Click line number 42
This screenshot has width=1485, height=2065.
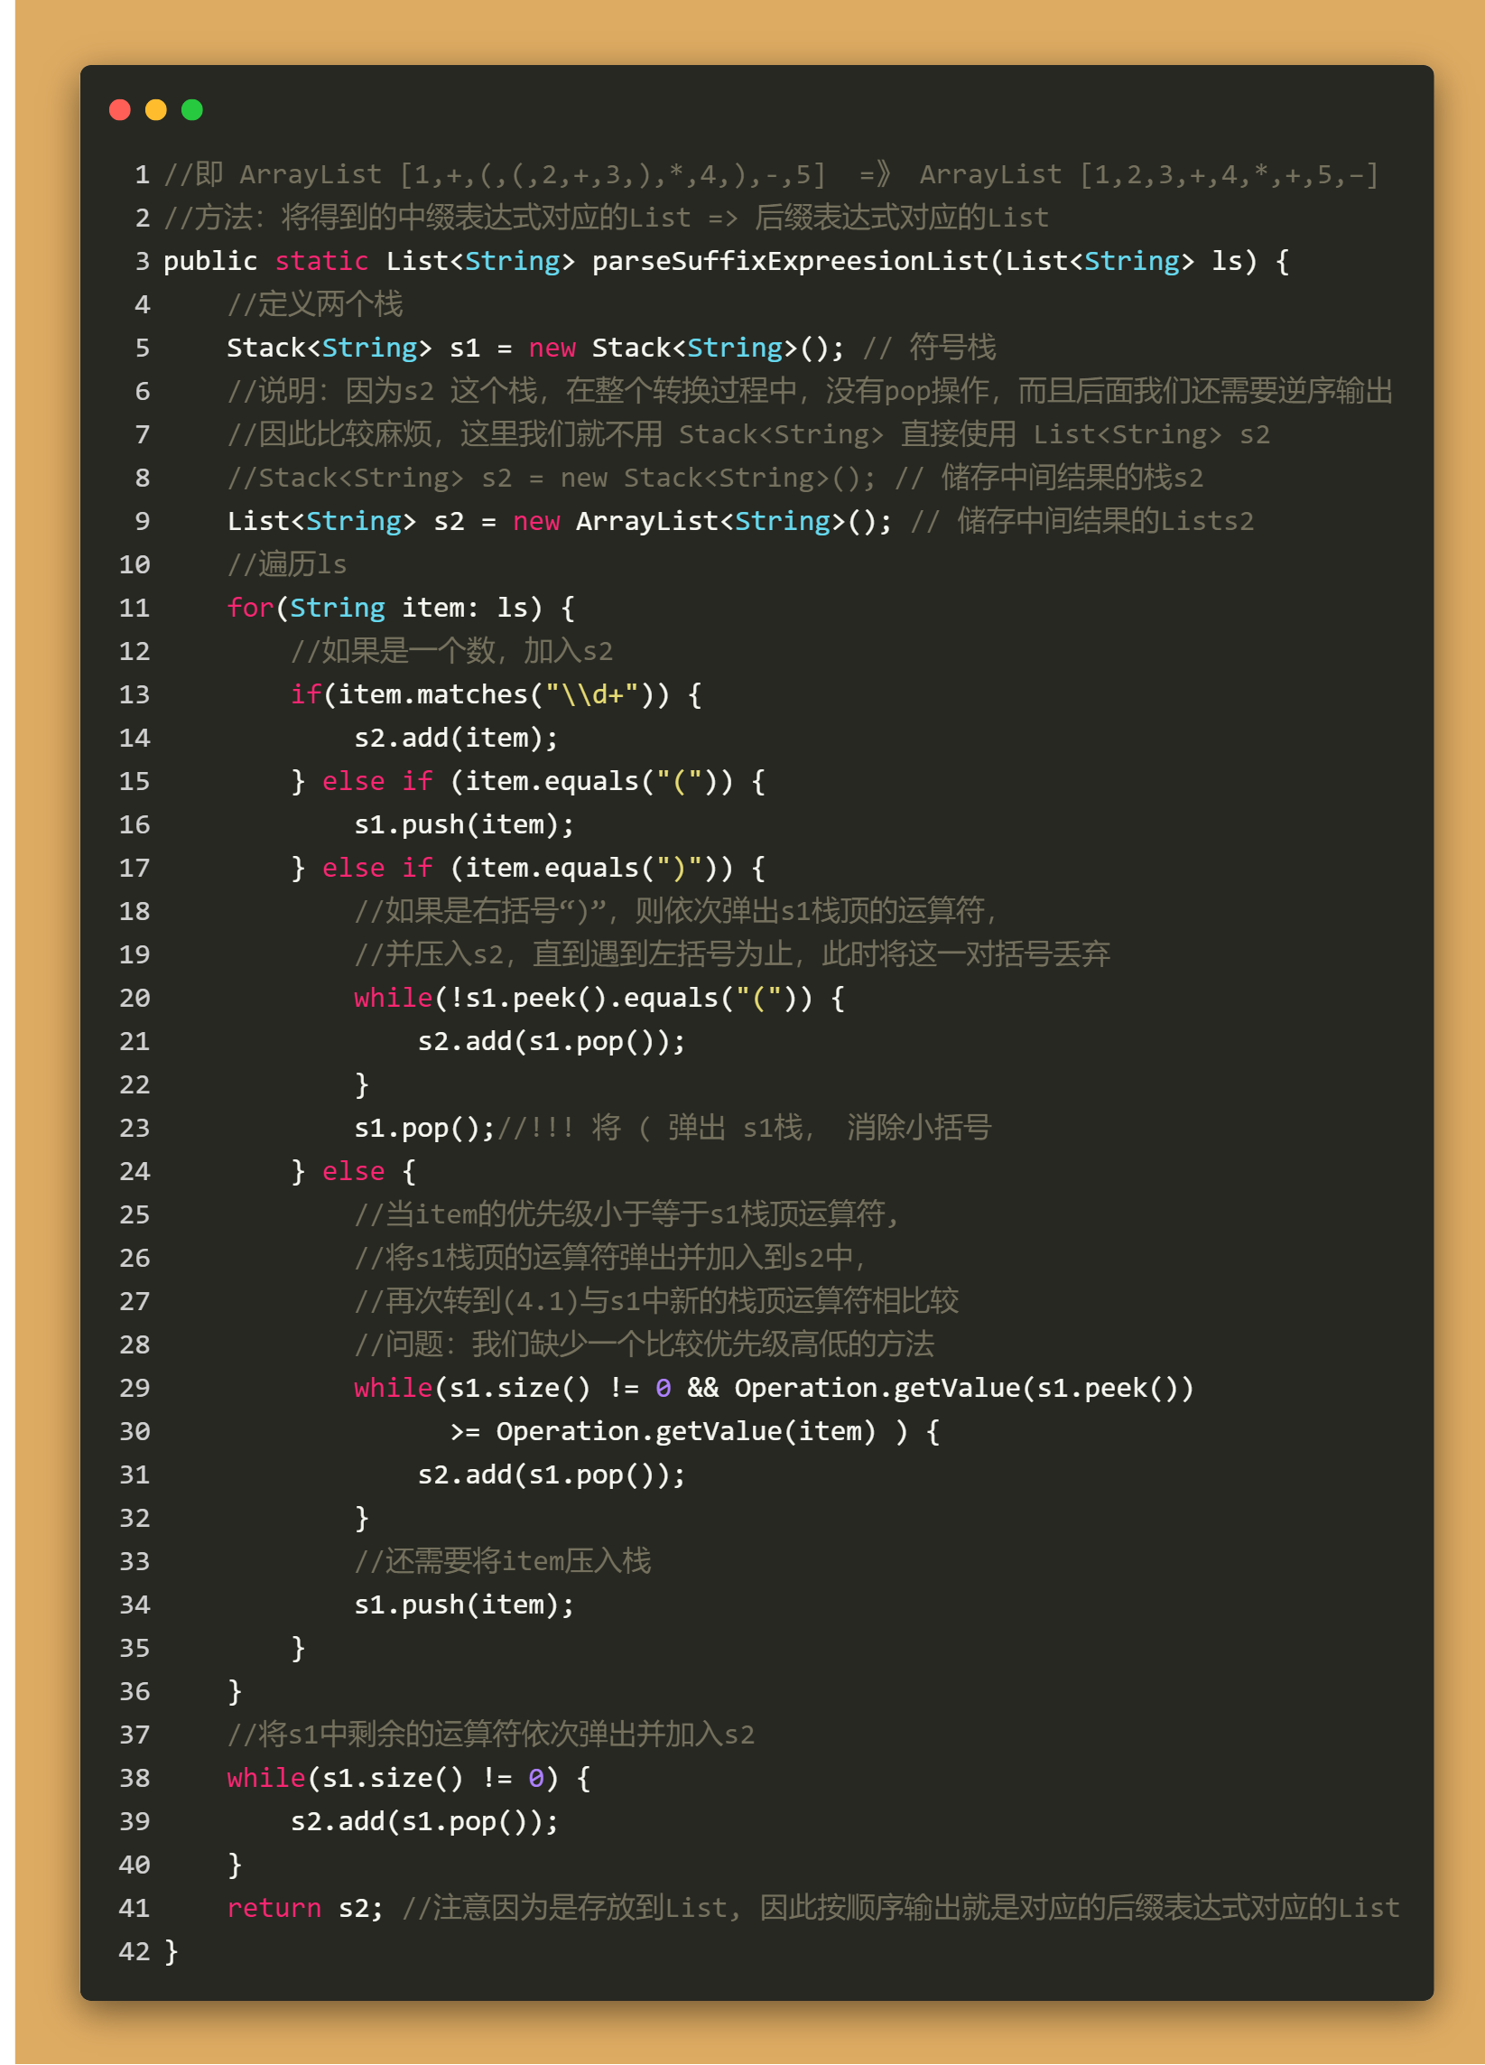(x=135, y=1952)
